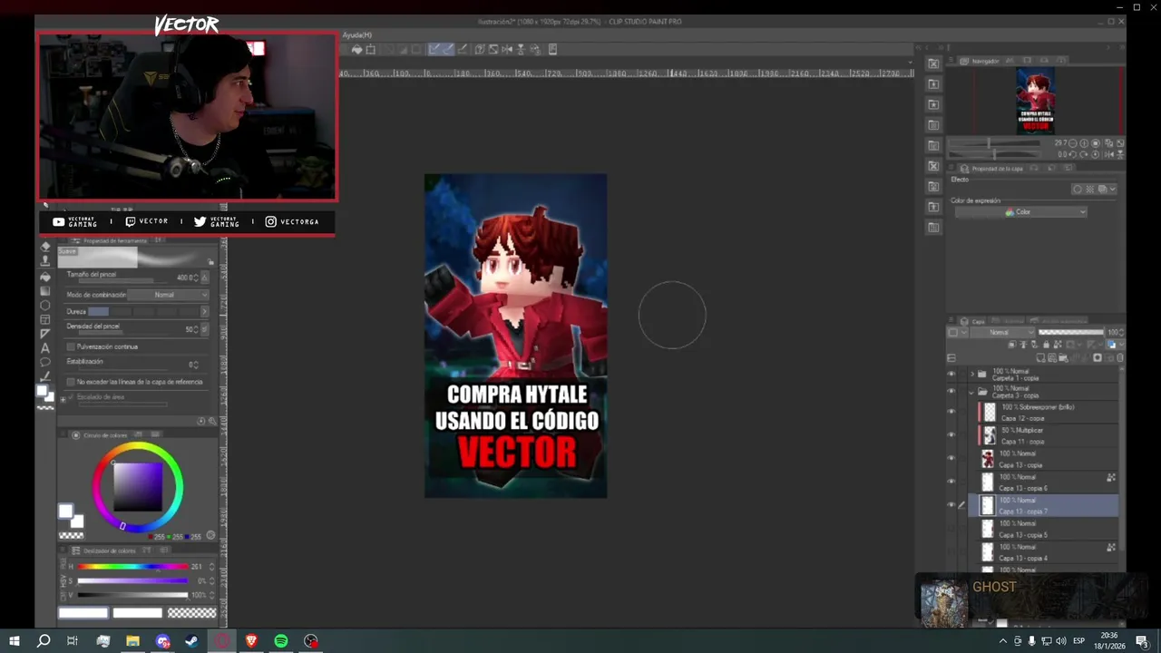Screen dimensions: 1161x653
Task: Switch to Propiedad de la capa tab
Action: [992, 169]
